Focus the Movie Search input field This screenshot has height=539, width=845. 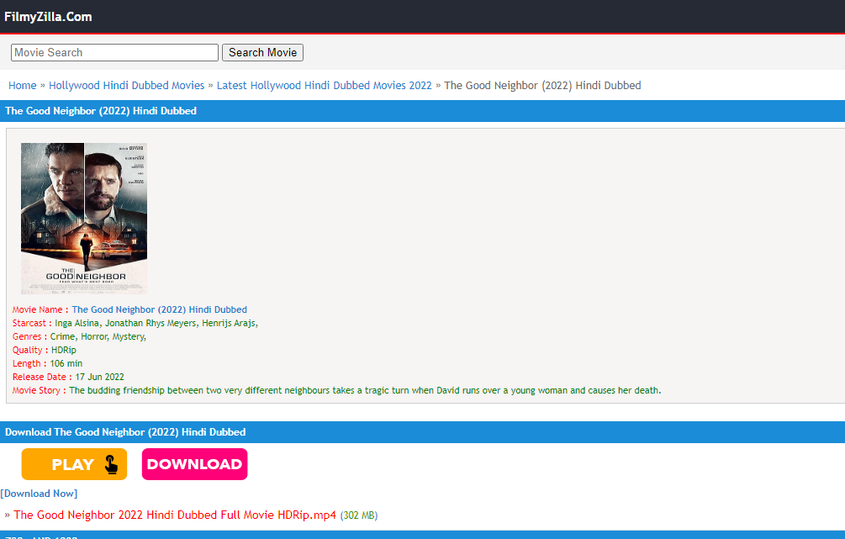tap(114, 52)
